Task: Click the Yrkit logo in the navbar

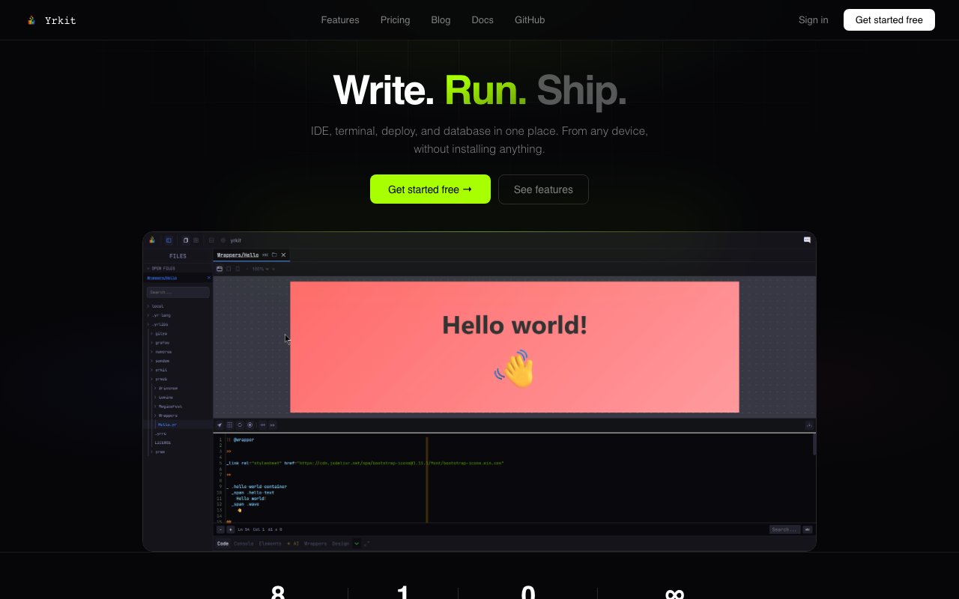Action: [51, 20]
